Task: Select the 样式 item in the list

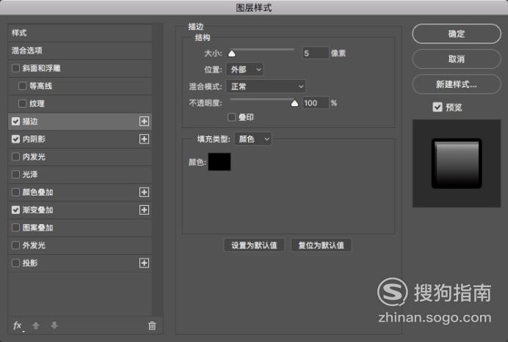Action: (x=80, y=33)
